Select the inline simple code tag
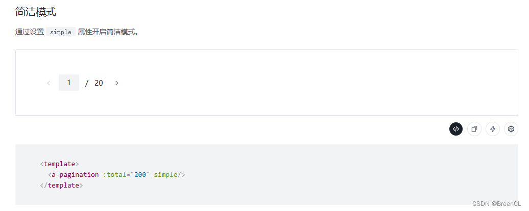529x211 pixels. (x=61, y=32)
